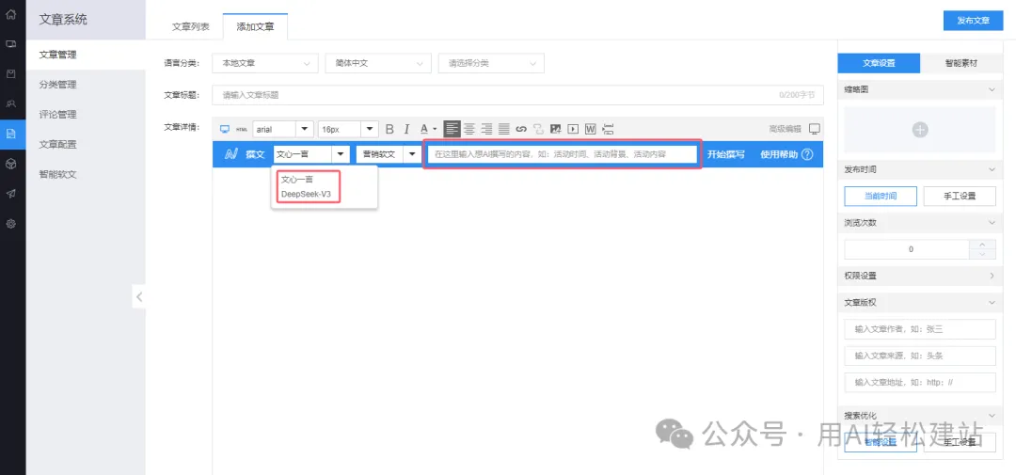Screen dimensions: 1016x475
Task: Click the article document icon in left rail
Action: 11,134
